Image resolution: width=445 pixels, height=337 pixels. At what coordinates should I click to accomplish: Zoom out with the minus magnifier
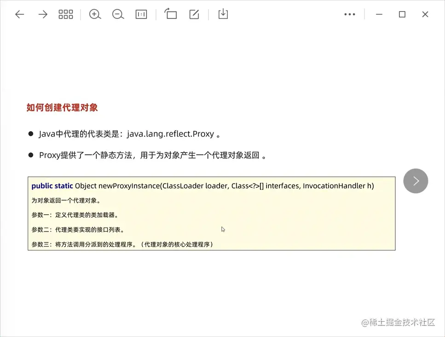pos(118,14)
